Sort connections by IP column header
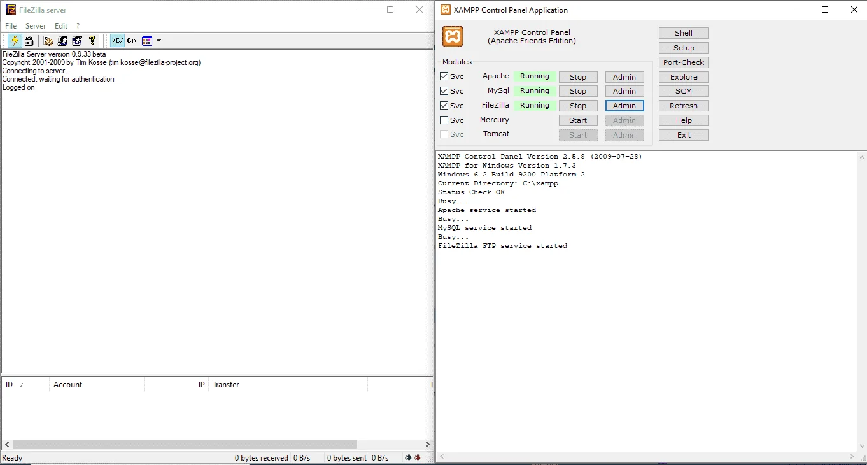The width and height of the screenshot is (867, 465). coord(176,385)
